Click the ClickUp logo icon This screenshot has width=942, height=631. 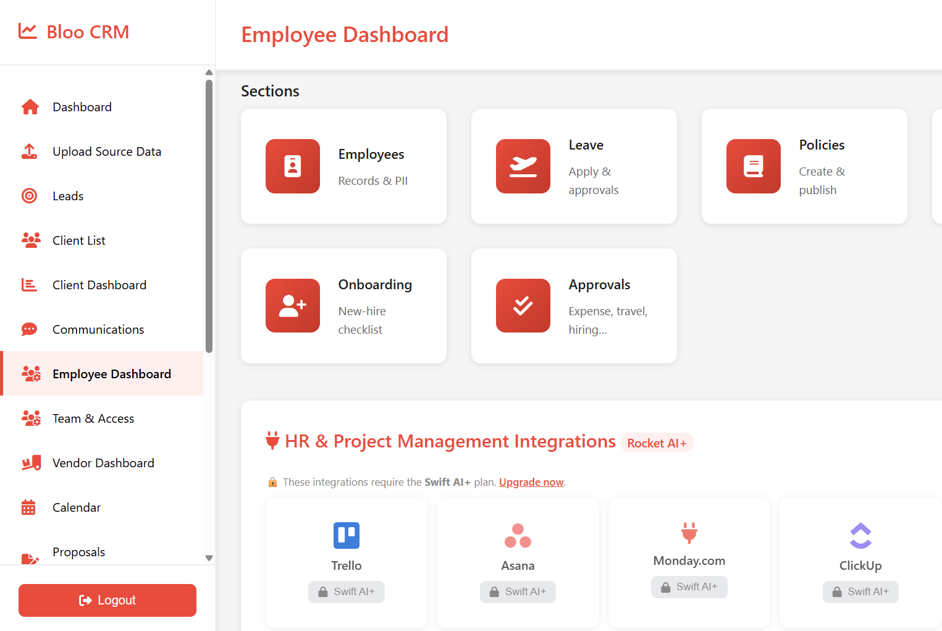(x=860, y=536)
